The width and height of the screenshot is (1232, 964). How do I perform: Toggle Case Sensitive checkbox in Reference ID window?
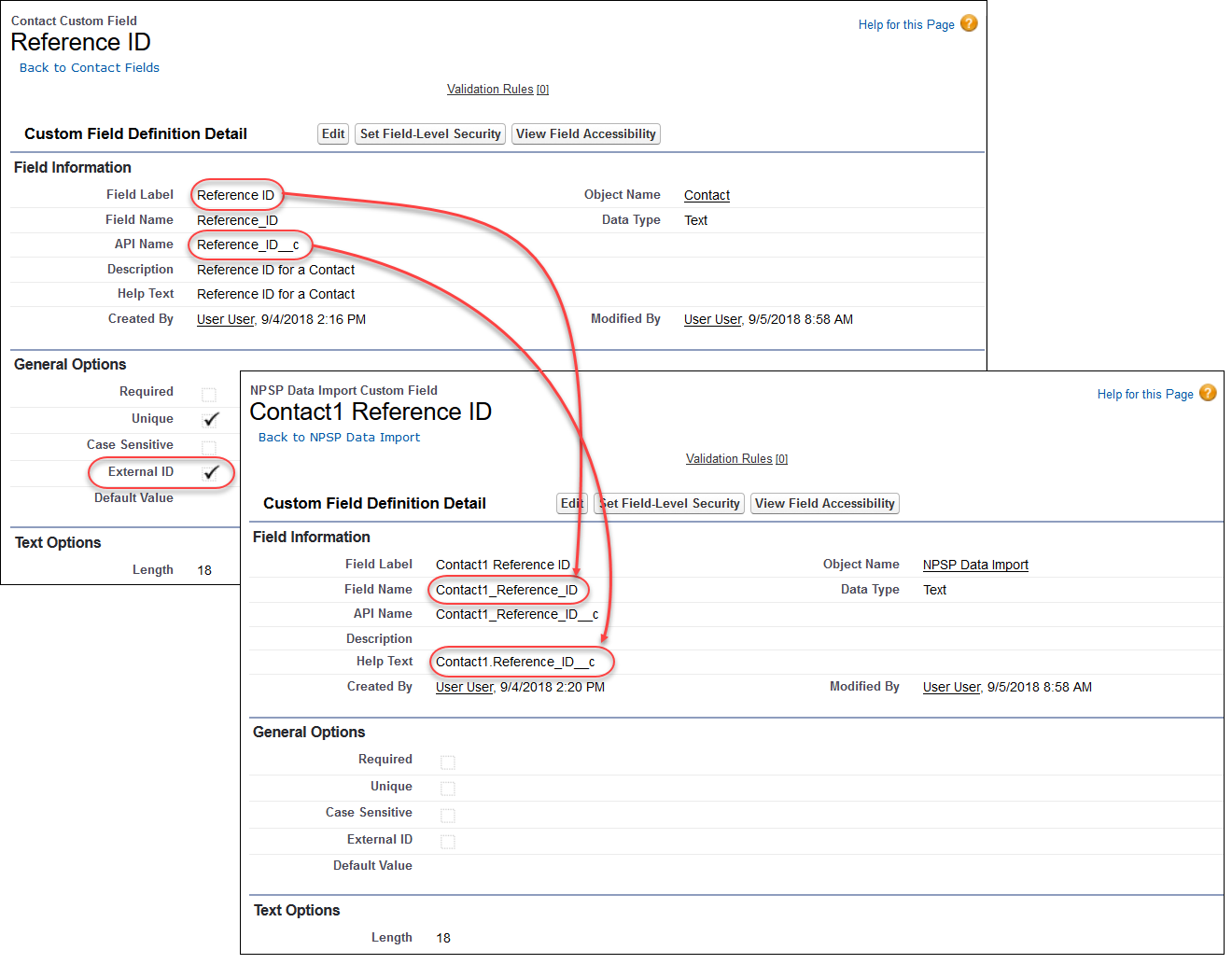[209, 448]
